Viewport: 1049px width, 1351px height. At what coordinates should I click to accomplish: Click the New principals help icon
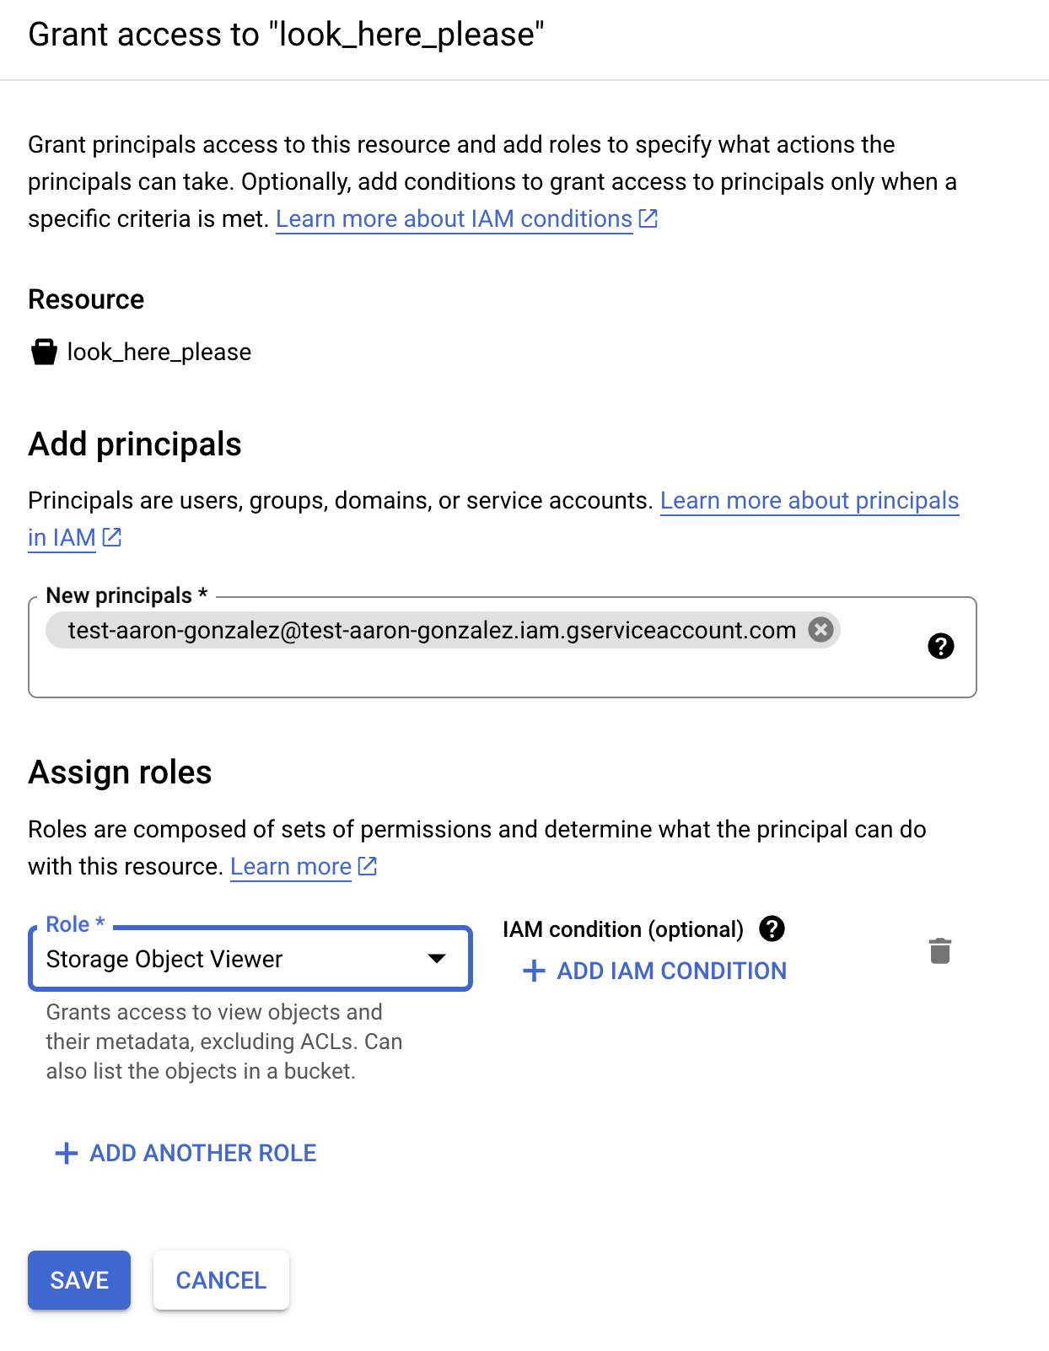(x=940, y=646)
